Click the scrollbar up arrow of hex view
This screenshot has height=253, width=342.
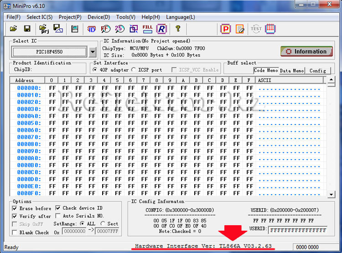point(332,79)
